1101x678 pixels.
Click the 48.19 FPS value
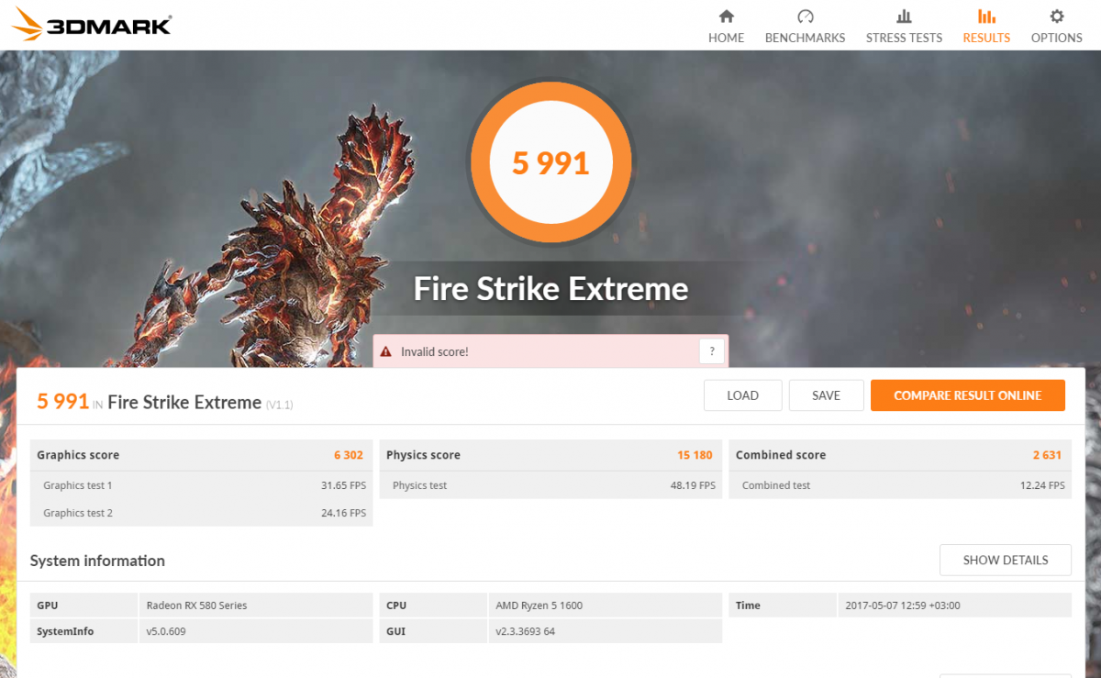tap(693, 485)
